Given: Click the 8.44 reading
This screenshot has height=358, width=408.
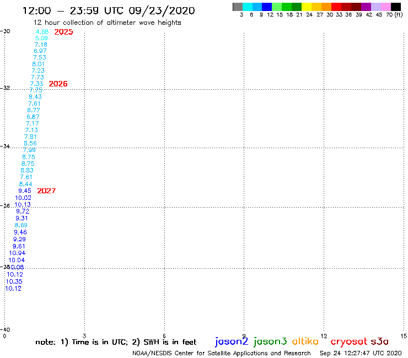Looking at the screenshot, I should click(x=26, y=184).
